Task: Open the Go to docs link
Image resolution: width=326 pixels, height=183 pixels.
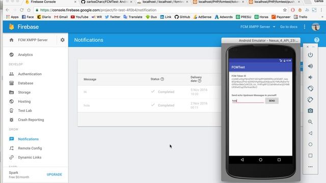Action: point(289,27)
